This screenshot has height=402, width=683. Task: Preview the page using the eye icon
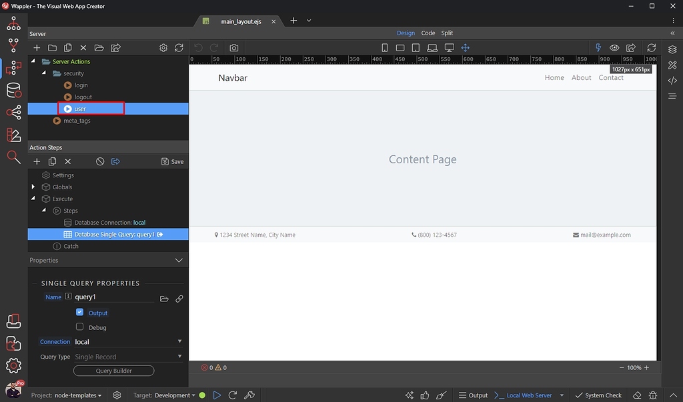click(614, 47)
